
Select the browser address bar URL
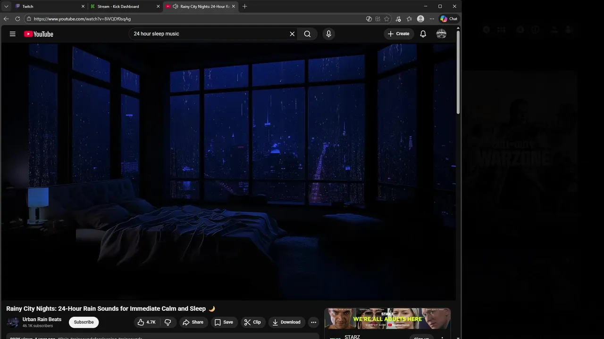tap(82, 19)
